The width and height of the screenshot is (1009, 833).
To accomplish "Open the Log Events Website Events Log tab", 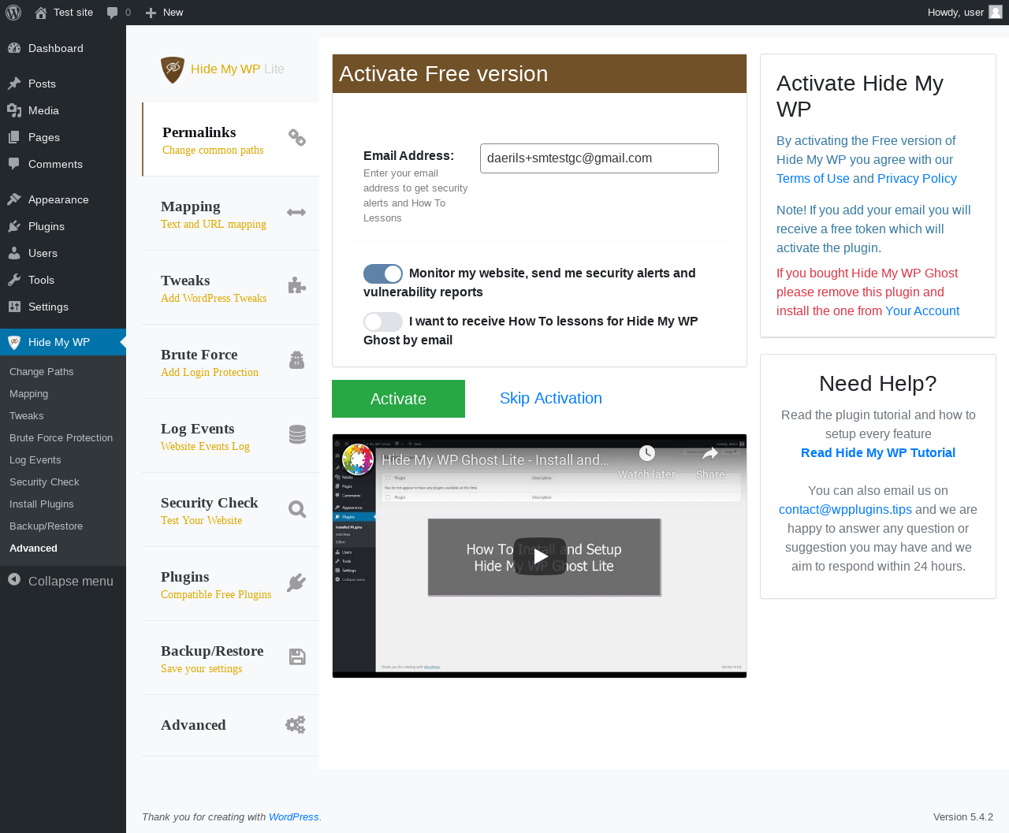I will point(231,436).
